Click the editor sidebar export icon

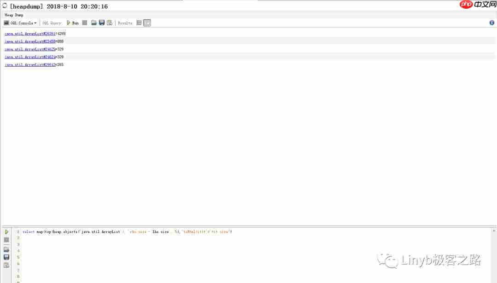coord(6,265)
